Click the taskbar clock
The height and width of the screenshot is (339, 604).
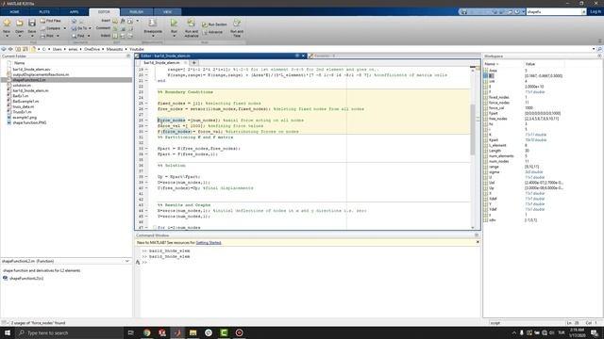coord(577,332)
